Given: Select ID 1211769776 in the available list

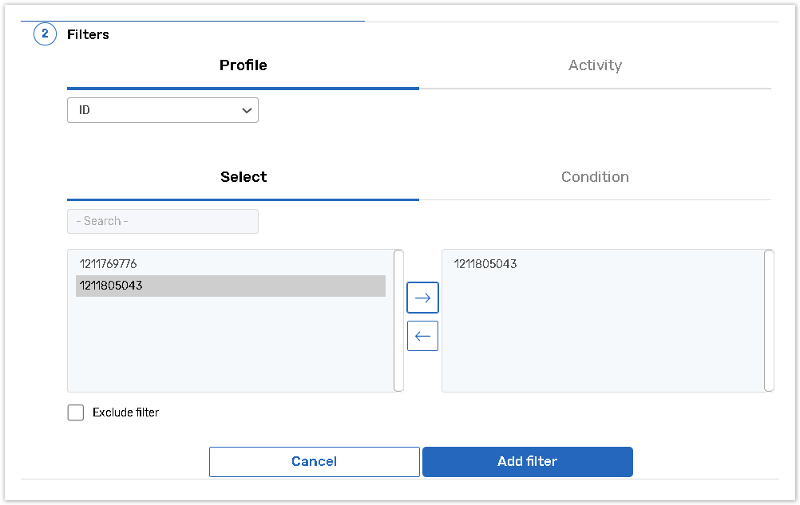Looking at the screenshot, I should pos(109,264).
